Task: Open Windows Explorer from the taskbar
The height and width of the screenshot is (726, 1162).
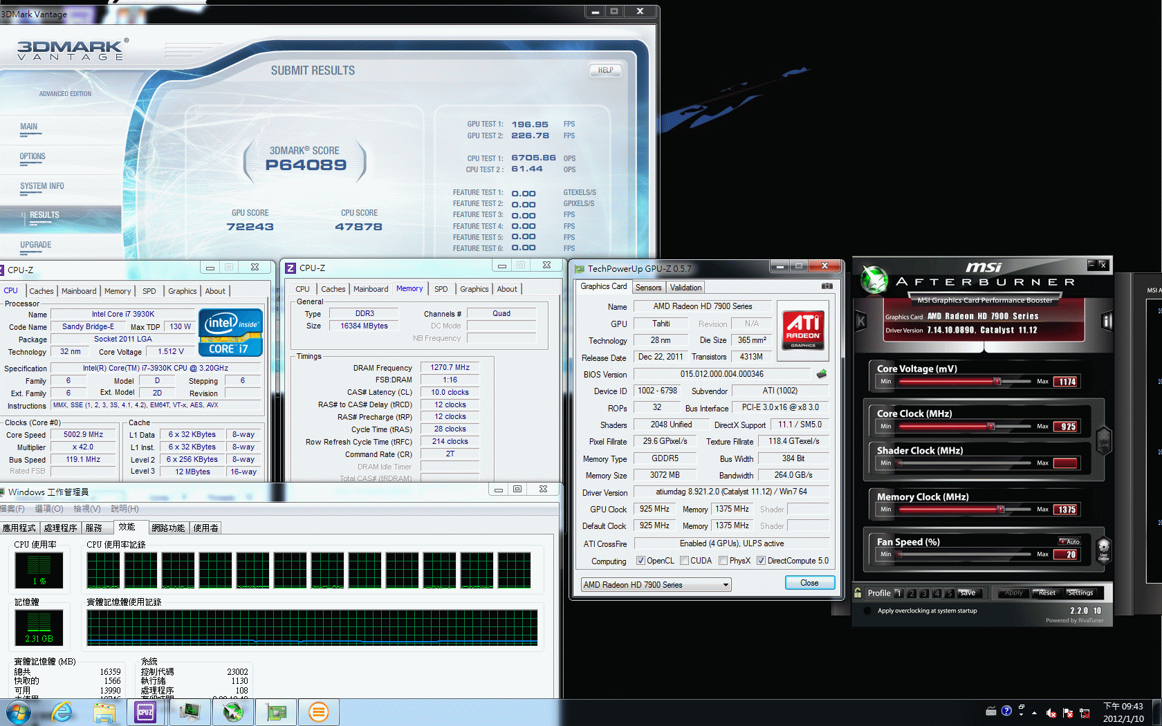Action: (104, 712)
